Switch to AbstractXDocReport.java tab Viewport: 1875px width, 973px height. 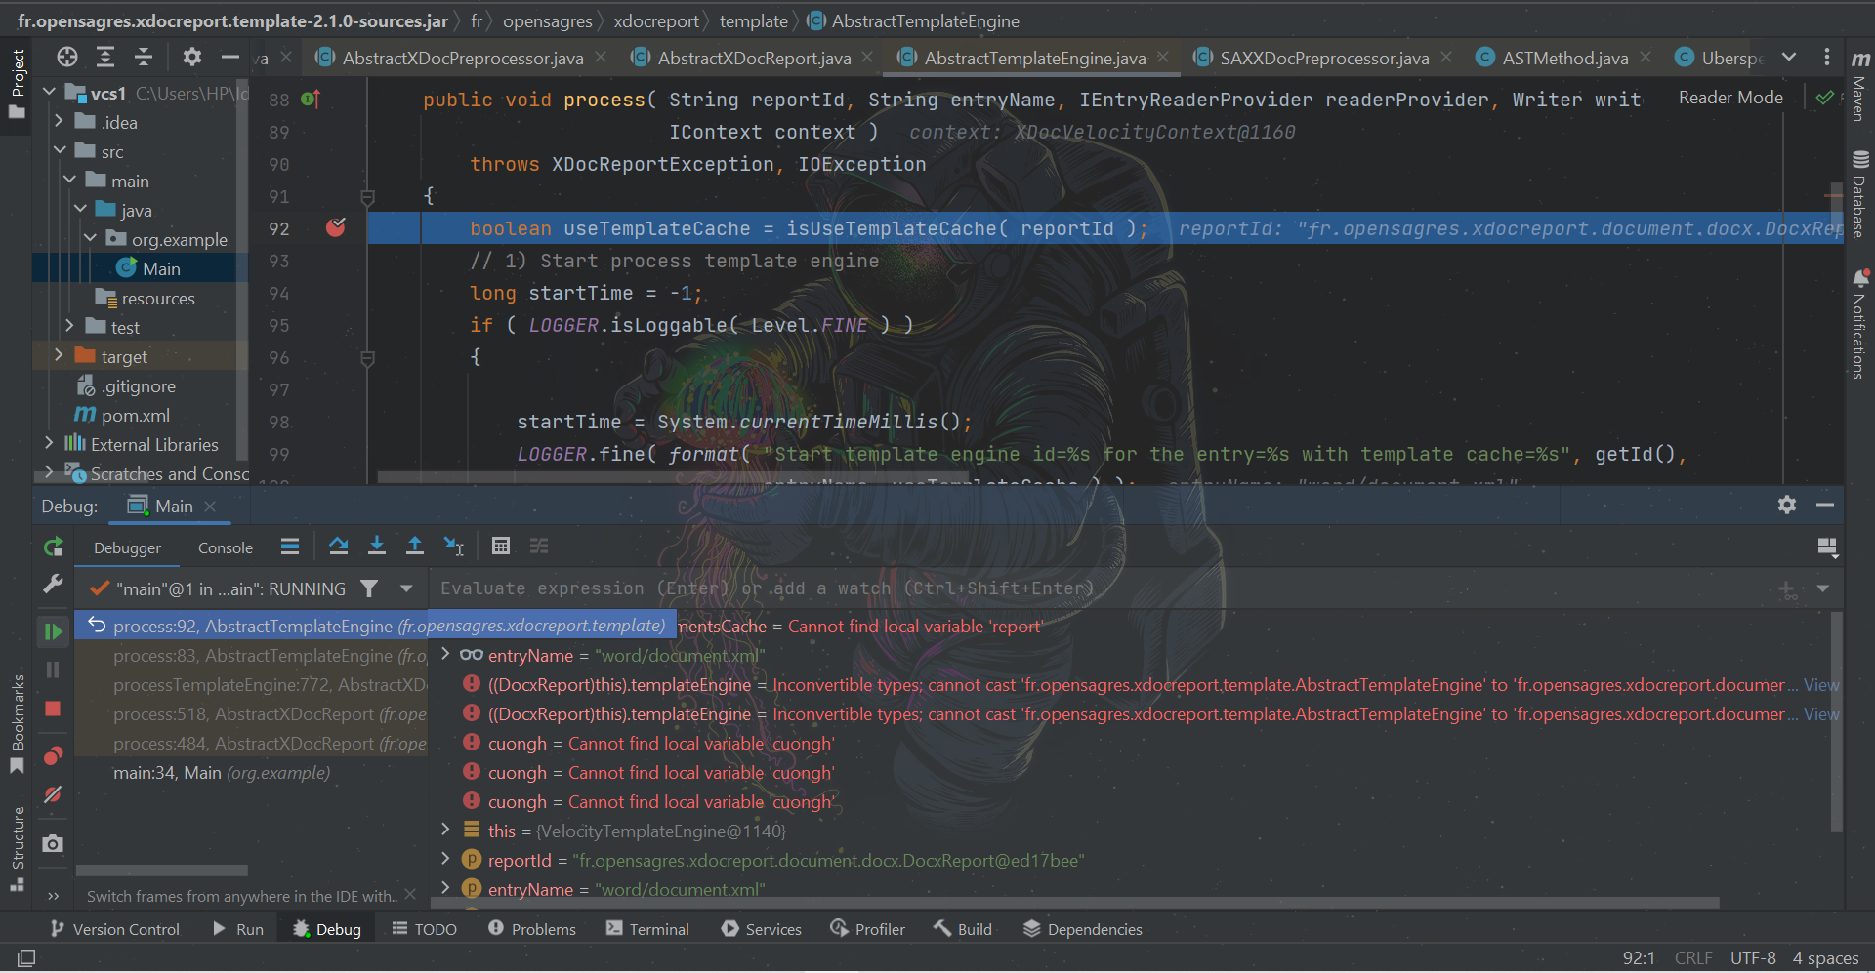753,59
